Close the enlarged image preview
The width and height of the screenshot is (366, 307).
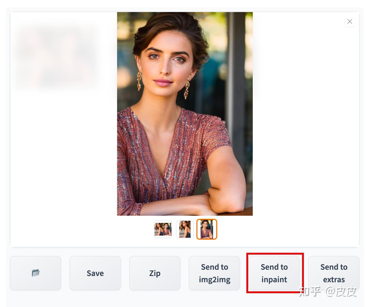click(349, 21)
